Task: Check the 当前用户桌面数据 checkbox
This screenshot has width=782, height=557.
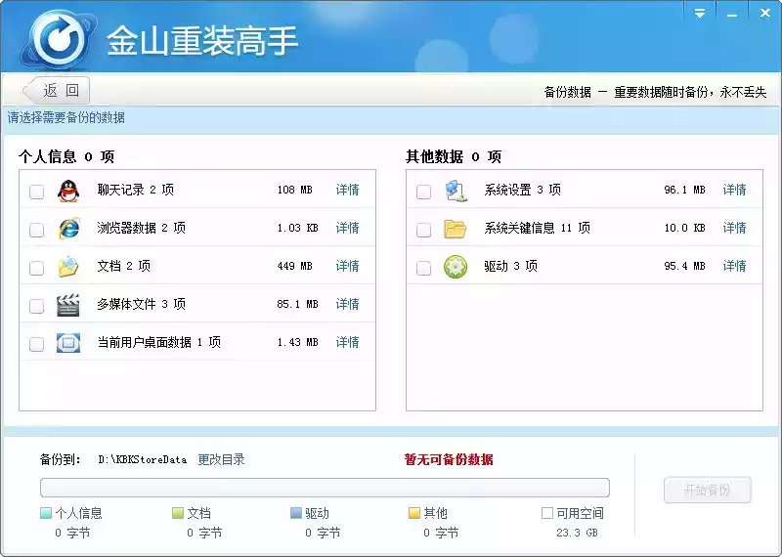Action: (x=36, y=344)
